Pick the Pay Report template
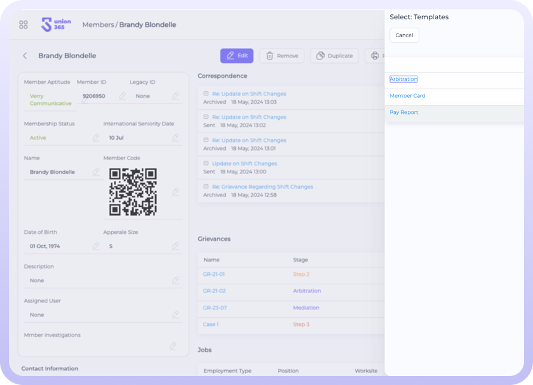 (x=404, y=113)
